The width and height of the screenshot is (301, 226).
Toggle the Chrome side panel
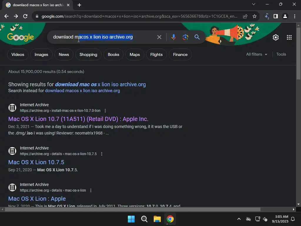[276, 16]
